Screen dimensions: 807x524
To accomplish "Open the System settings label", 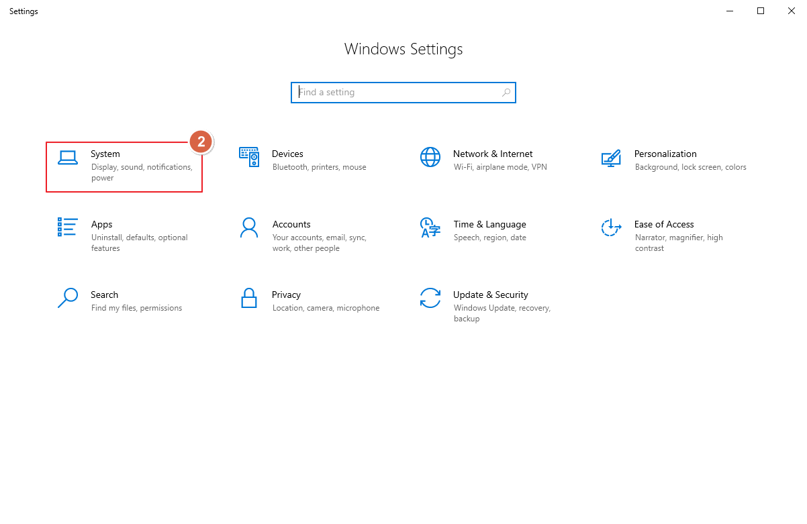I will click(x=105, y=154).
